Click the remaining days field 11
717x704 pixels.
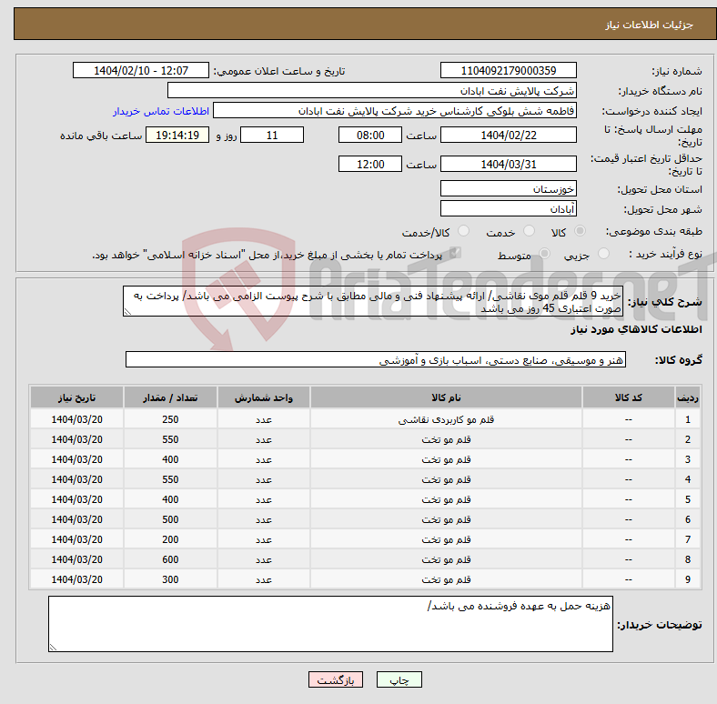click(272, 135)
